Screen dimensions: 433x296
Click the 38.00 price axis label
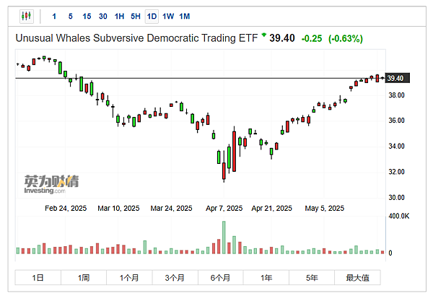tap(396, 95)
